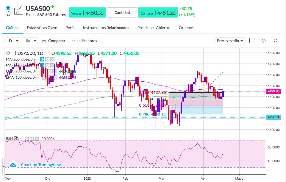Click the Abr label on the time axis

pos(203,178)
